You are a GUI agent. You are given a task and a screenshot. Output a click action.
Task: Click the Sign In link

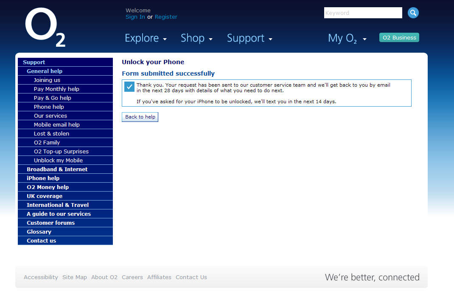[x=135, y=17]
